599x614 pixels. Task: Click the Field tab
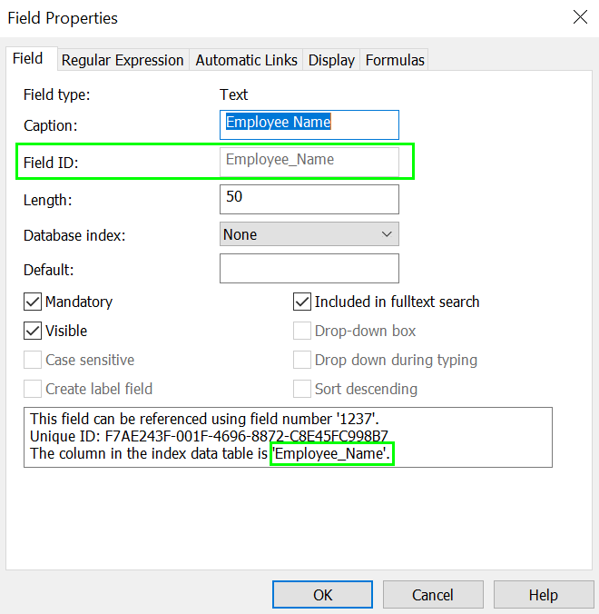point(27,58)
